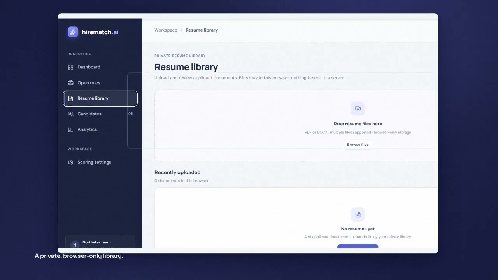The height and width of the screenshot is (280, 498).
Task: Click the Resume library breadcrumb
Action: coord(202,30)
